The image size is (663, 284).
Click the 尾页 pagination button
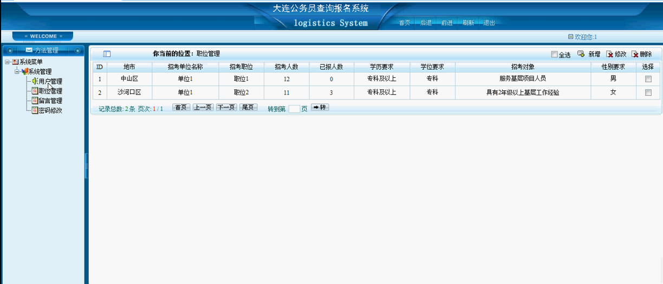[249, 107]
